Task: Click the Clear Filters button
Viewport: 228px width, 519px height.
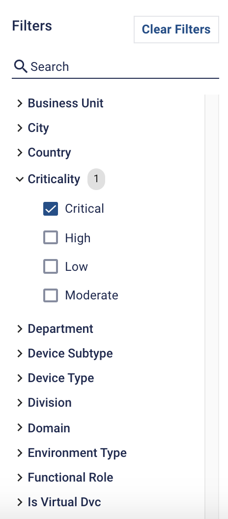Action: [x=176, y=30]
